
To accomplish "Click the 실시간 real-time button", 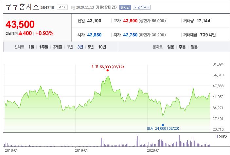I will [x=125, y=7].
